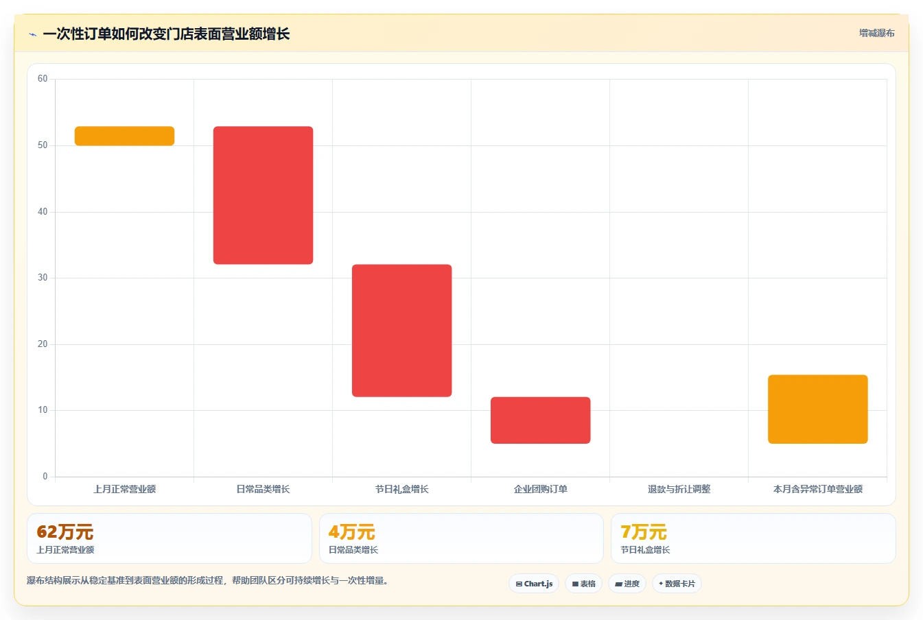This screenshot has width=923, height=620.
Task: Click the Chart.js tag chip
Action: click(x=534, y=584)
